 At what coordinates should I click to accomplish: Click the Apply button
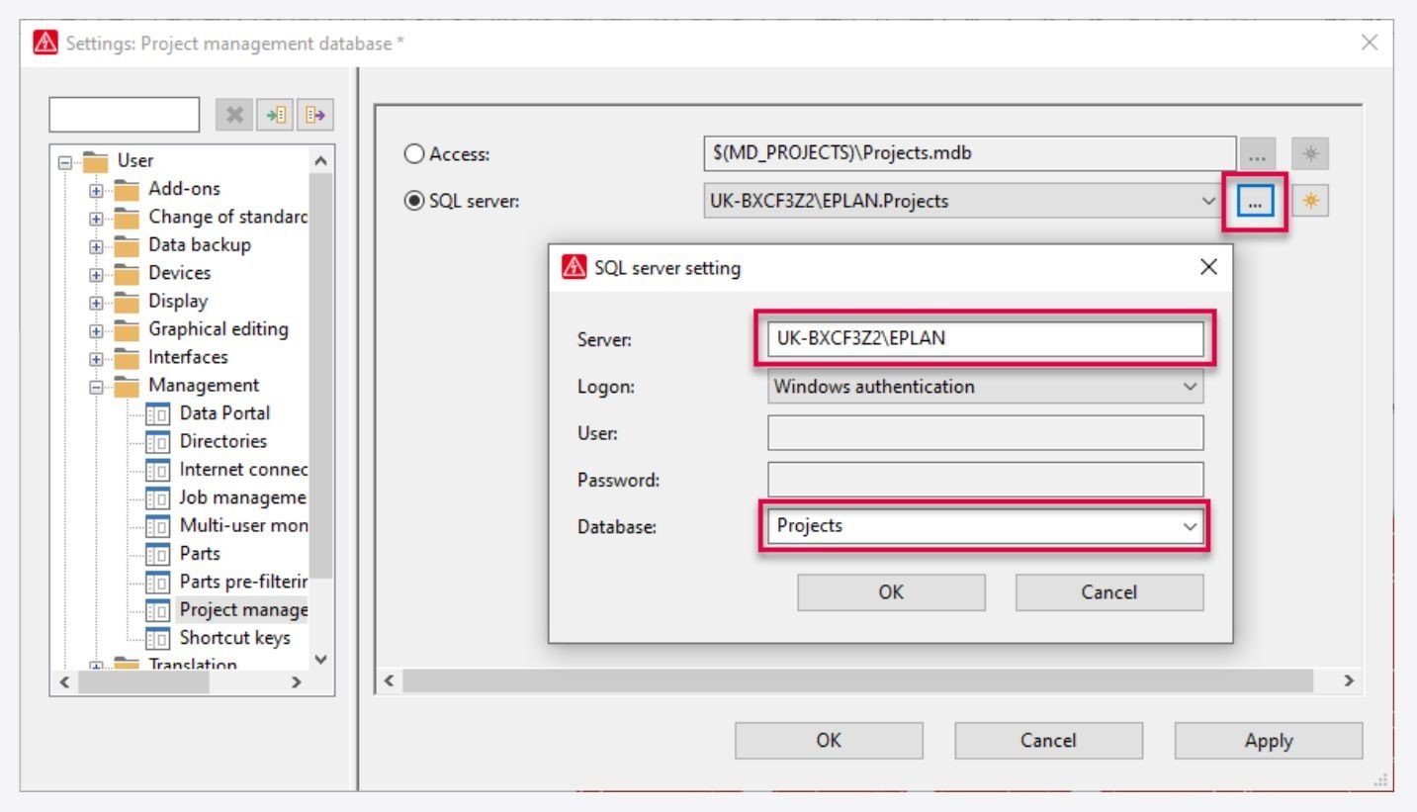[1269, 740]
